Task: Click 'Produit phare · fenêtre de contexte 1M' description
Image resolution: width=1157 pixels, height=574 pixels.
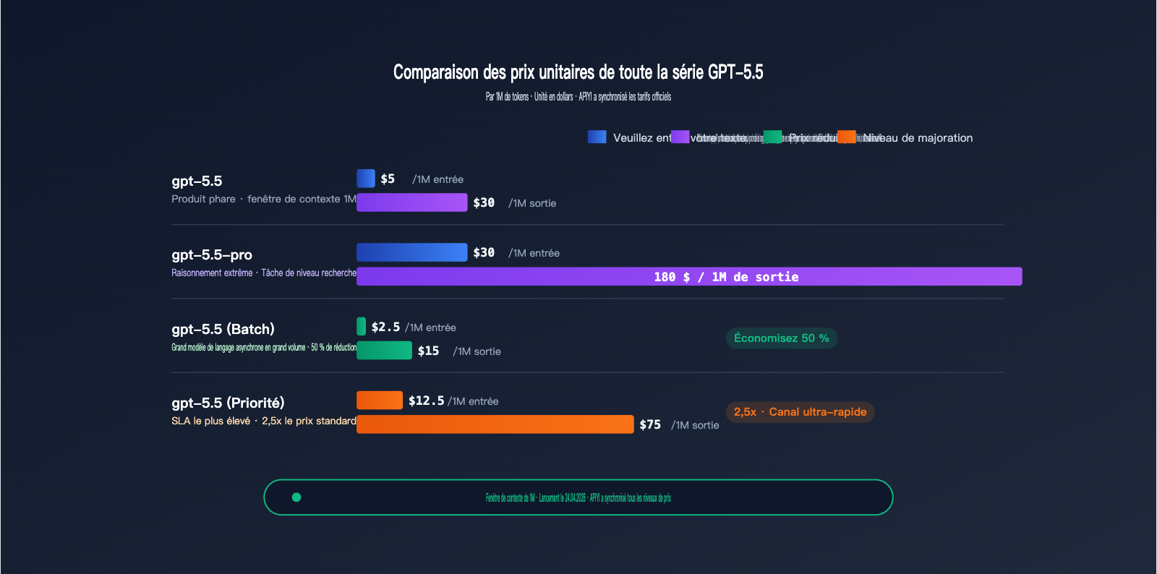Action: pos(264,199)
